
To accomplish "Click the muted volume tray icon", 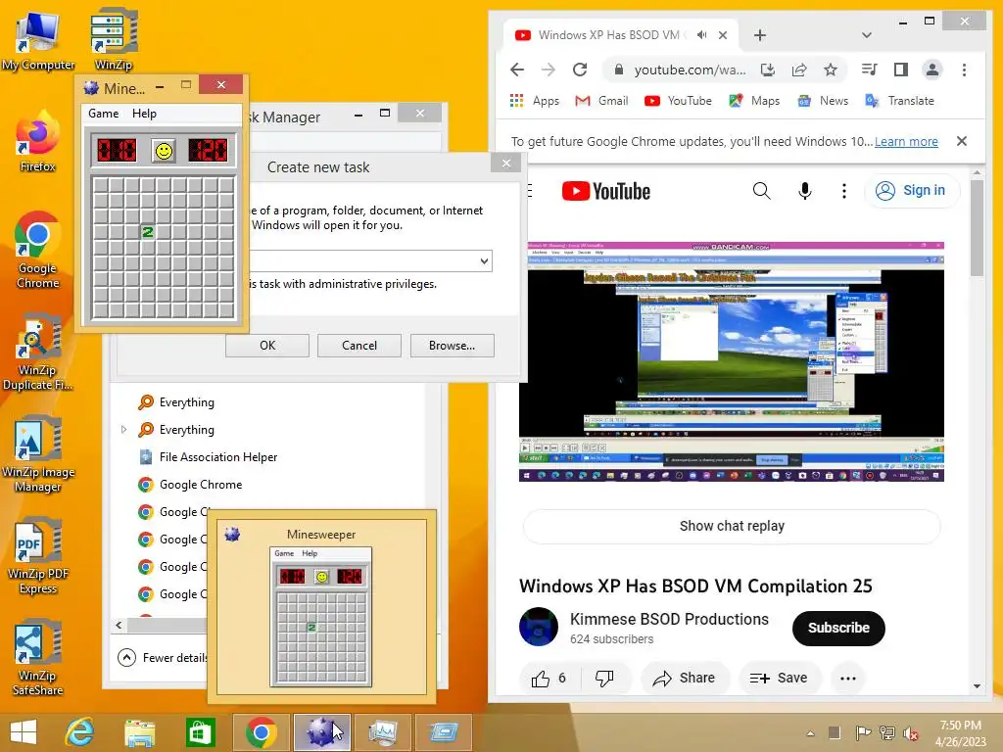I will [910, 732].
